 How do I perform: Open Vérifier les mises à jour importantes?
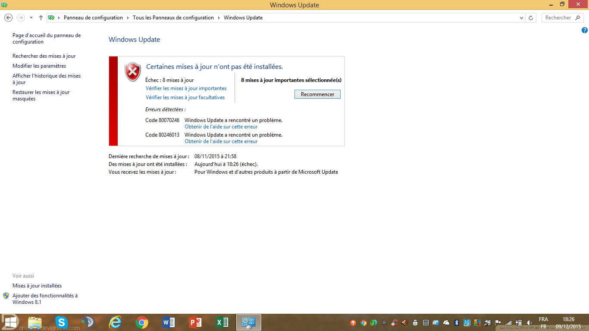[x=186, y=88]
